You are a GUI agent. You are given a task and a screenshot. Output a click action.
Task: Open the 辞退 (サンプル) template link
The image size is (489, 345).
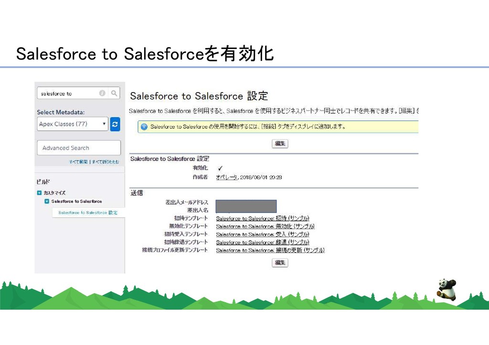[263, 242]
